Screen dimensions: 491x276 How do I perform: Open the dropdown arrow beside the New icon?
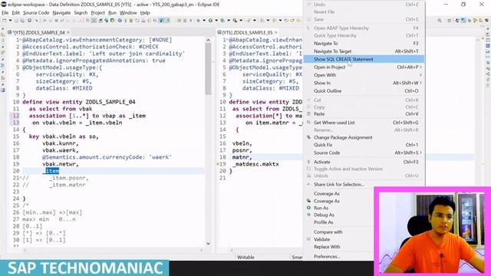(x=10, y=21)
